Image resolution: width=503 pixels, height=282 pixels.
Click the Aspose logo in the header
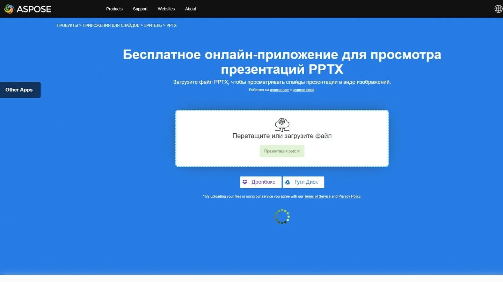pyautogui.click(x=28, y=9)
